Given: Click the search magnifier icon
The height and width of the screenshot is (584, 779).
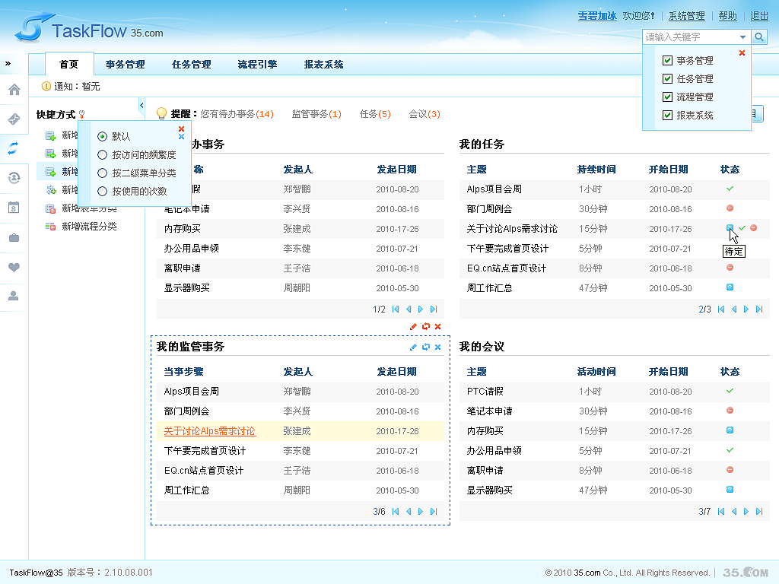Looking at the screenshot, I should [x=758, y=36].
